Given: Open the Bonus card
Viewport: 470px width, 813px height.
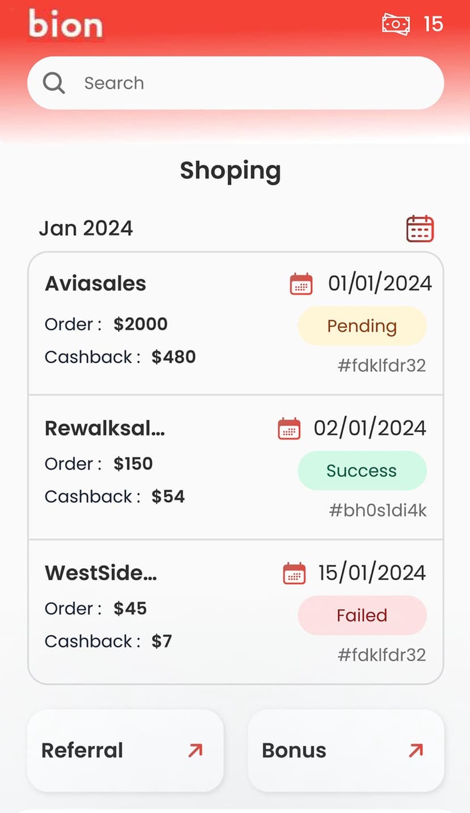Looking at the screenshot, I should (x=346, y=751).
